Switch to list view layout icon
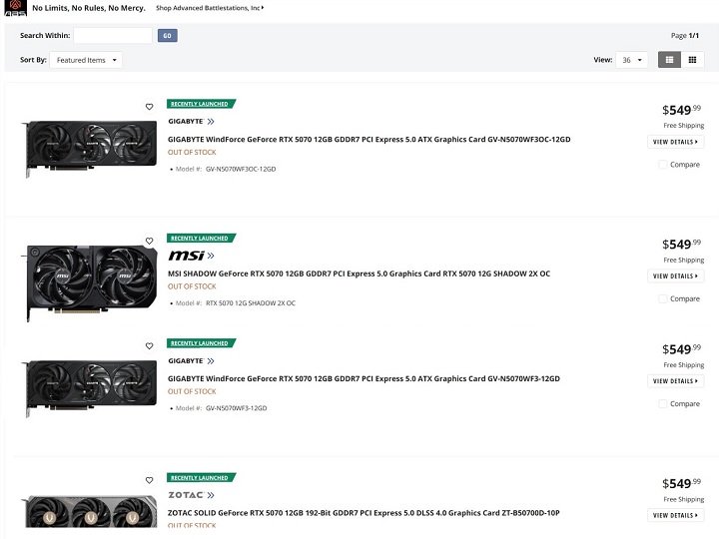719x539 pixels. pos(669,60)
